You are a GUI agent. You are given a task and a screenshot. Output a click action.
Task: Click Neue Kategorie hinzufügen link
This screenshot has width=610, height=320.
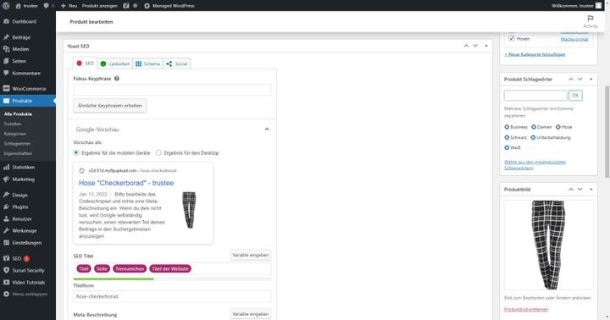535,54
